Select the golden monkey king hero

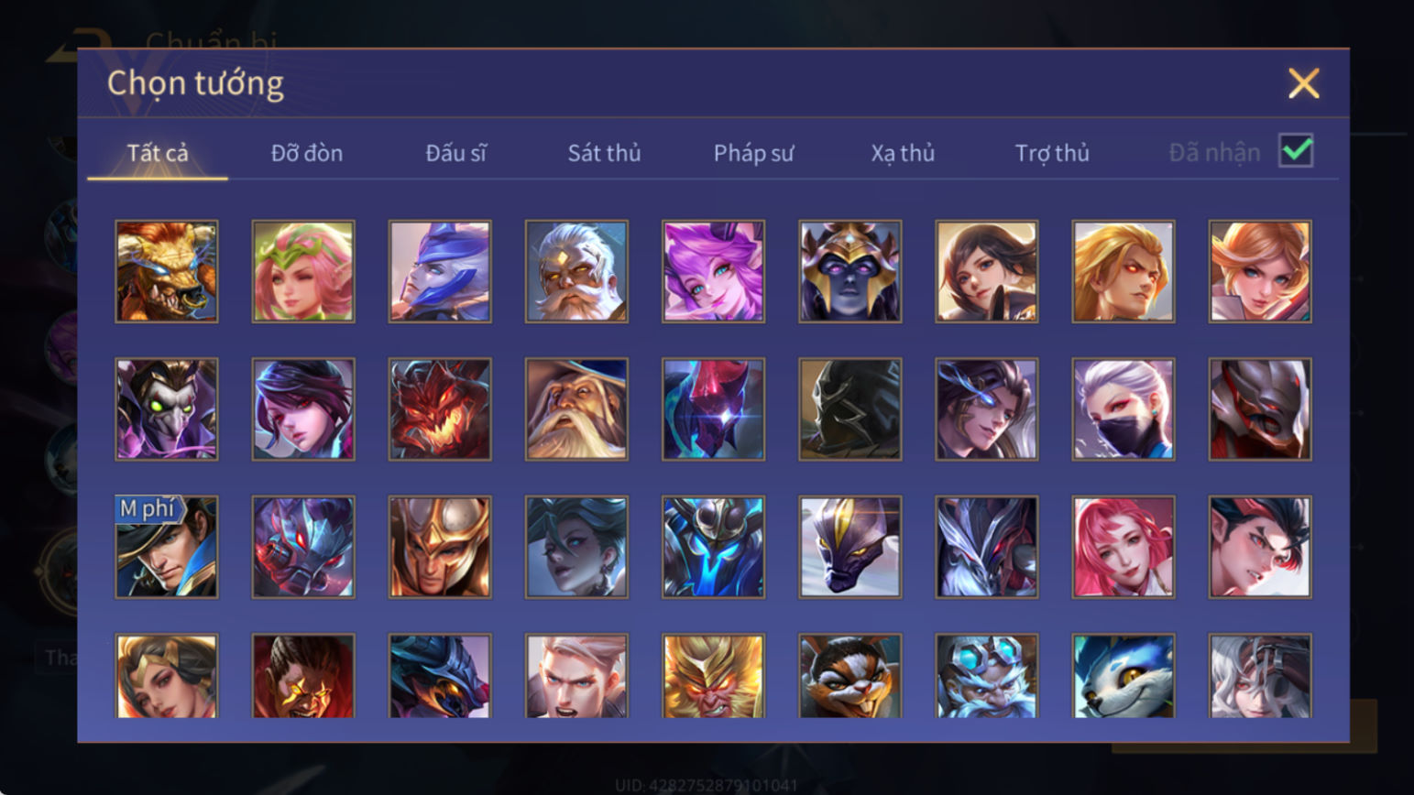coord(713,676)
